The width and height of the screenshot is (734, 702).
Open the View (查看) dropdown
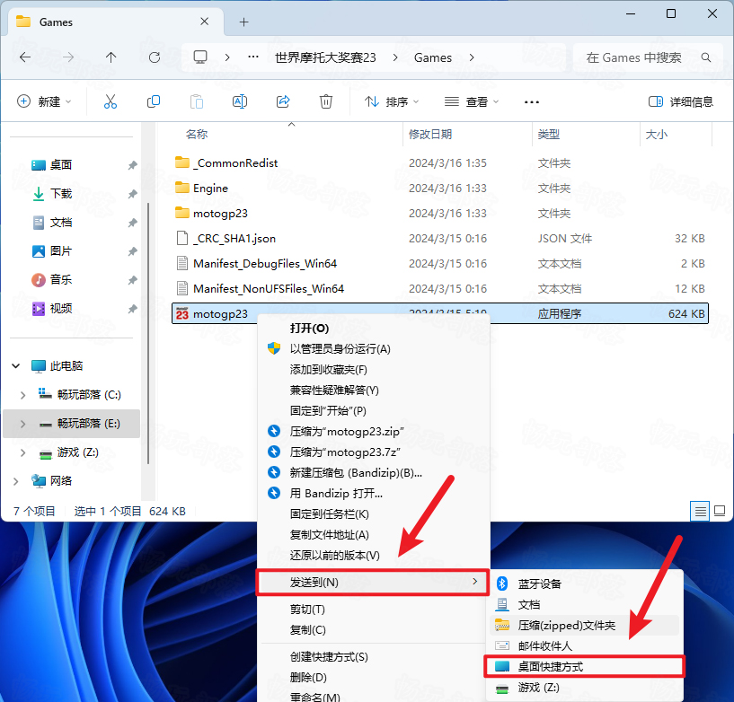pos(472,101)
